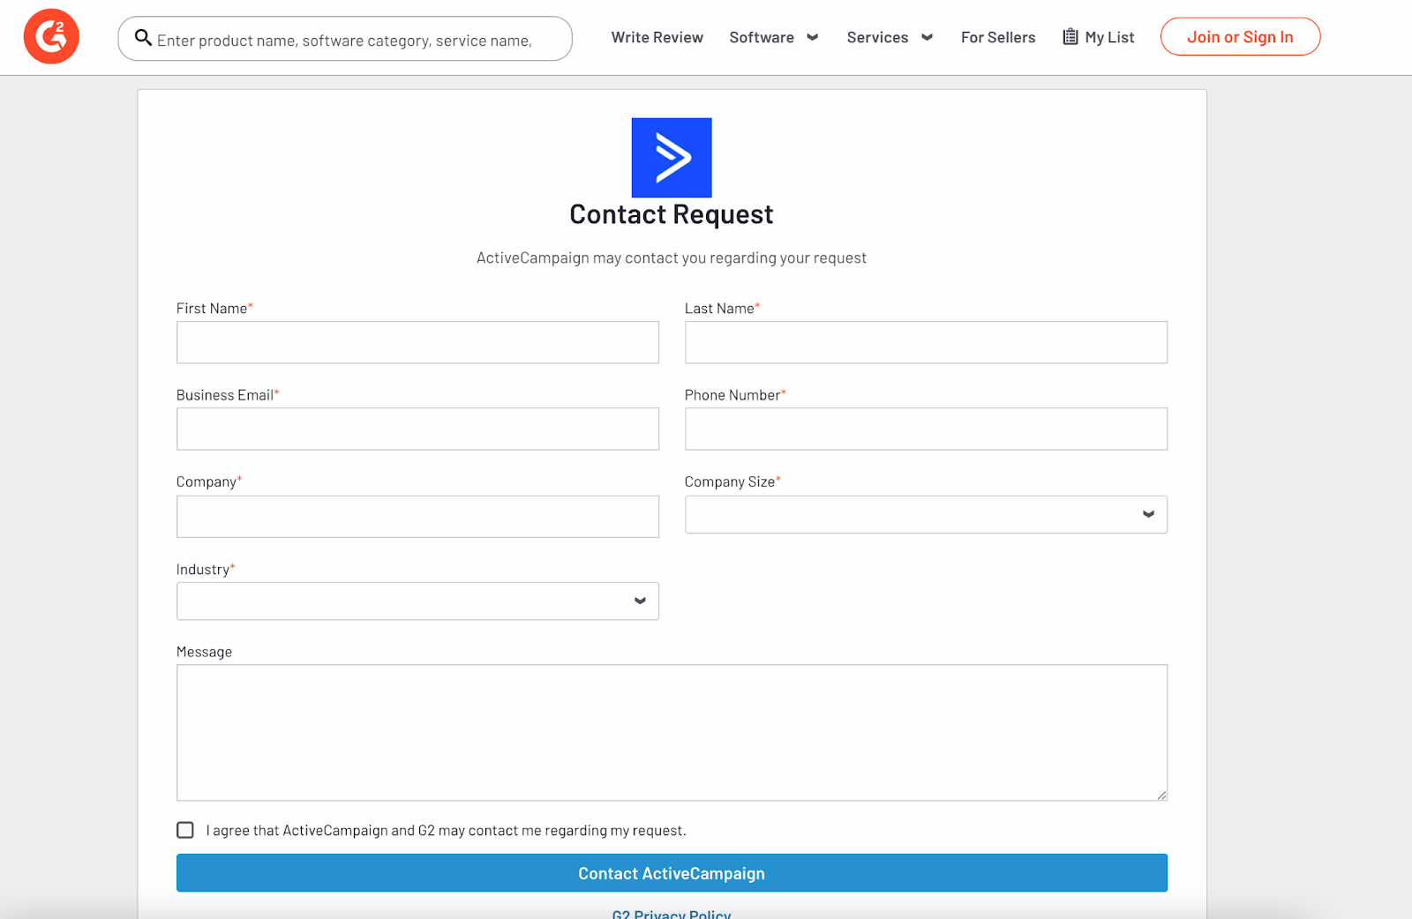Click 'ActiveCampaign may contact you regarding your request'
Viewport: 1412px width, 919px height.
point(672,258)
